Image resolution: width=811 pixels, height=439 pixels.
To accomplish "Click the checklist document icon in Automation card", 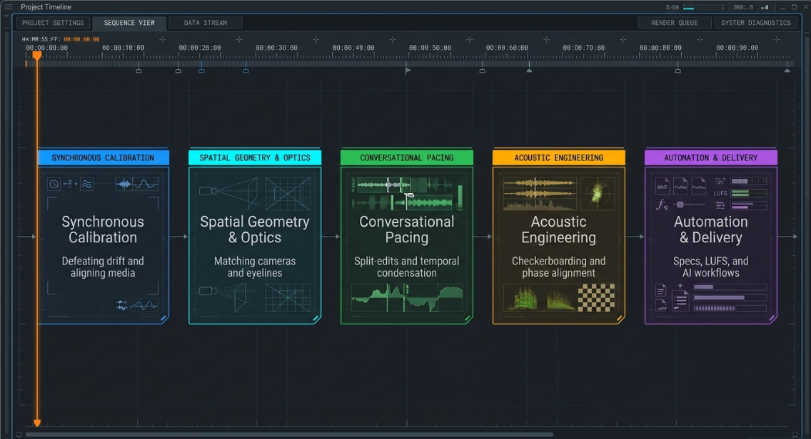I will click(680, 300).
